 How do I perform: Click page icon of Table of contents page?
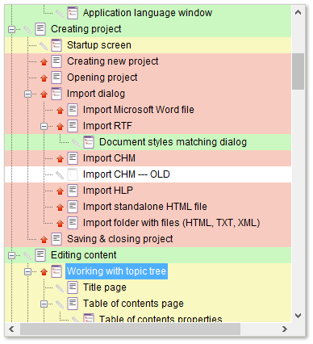click(x=73, y=304)
